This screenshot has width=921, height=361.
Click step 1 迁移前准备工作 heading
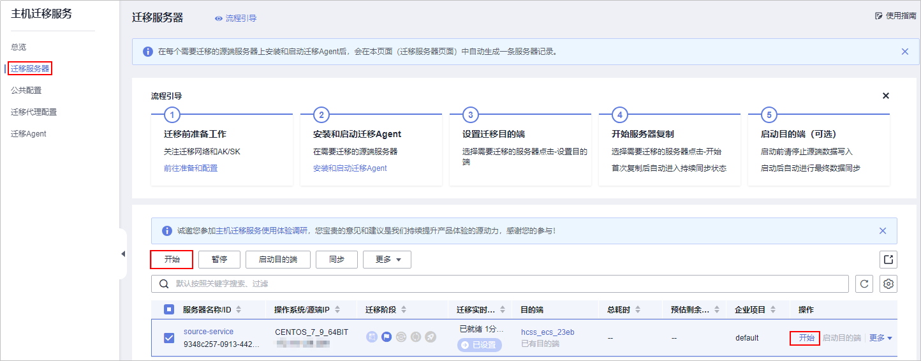(195, 135)
